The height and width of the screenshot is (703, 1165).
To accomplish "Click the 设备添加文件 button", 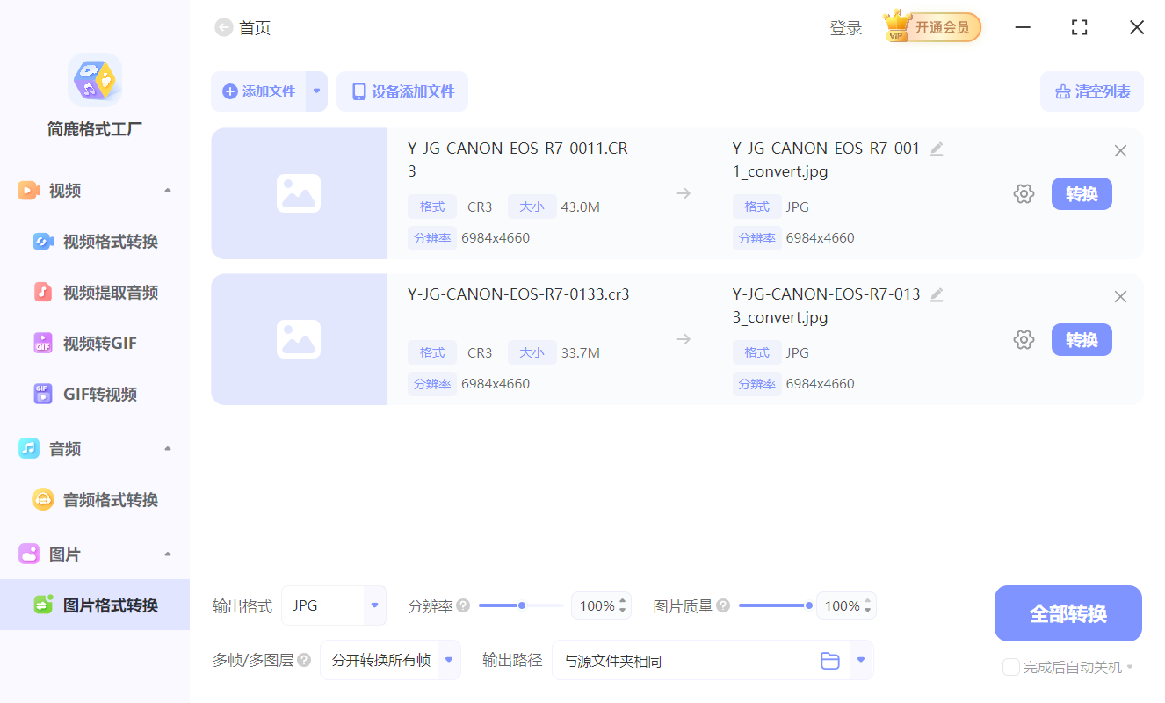I will (402, 91).
